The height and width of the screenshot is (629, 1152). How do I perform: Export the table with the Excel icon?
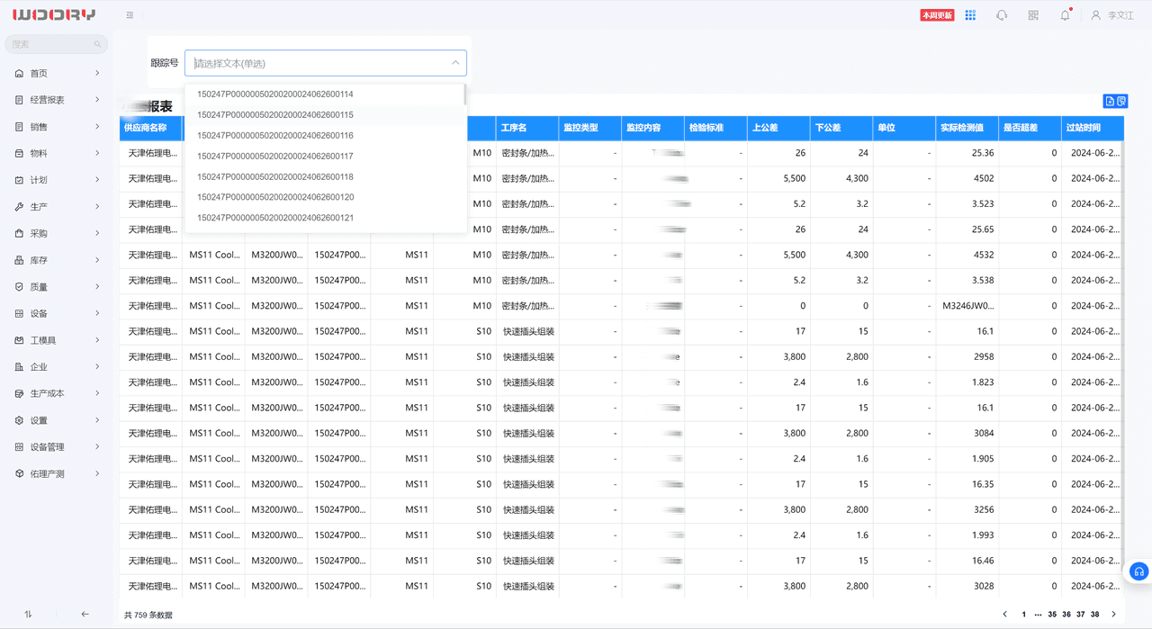click(x=1110, y=102)
